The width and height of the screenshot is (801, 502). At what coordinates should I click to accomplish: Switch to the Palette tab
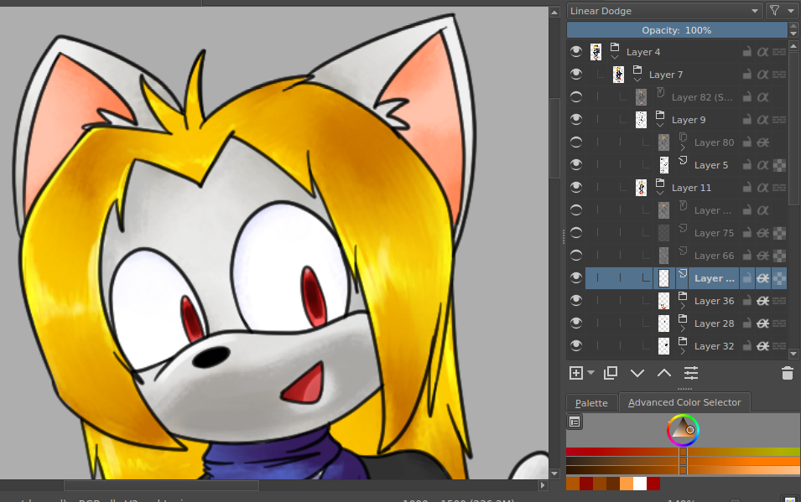pyautogui.click(x=591, y=403)
